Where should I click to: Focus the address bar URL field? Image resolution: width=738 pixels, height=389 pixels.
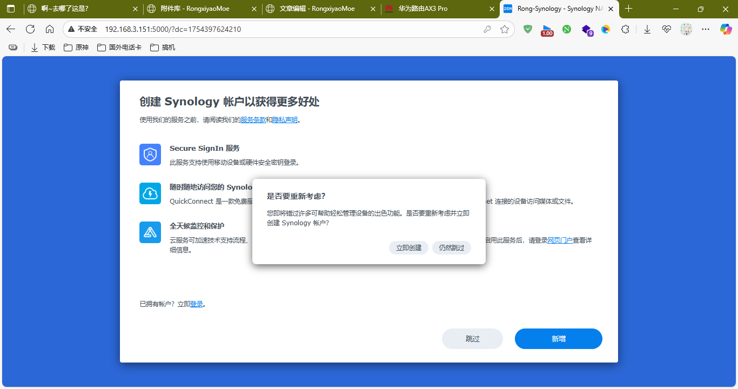point(289,29)
